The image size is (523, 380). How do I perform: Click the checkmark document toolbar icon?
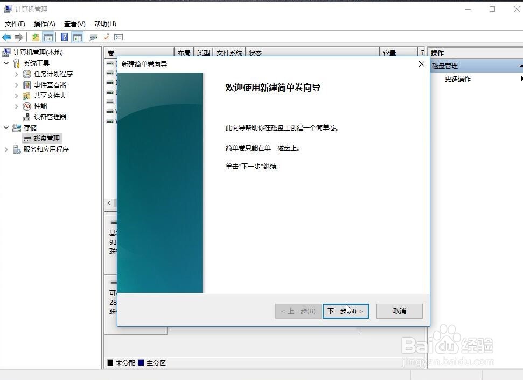106,37
